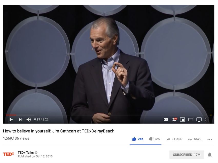
Task: Open the AirPlay cast icon
Action: [x=199, y=120]
